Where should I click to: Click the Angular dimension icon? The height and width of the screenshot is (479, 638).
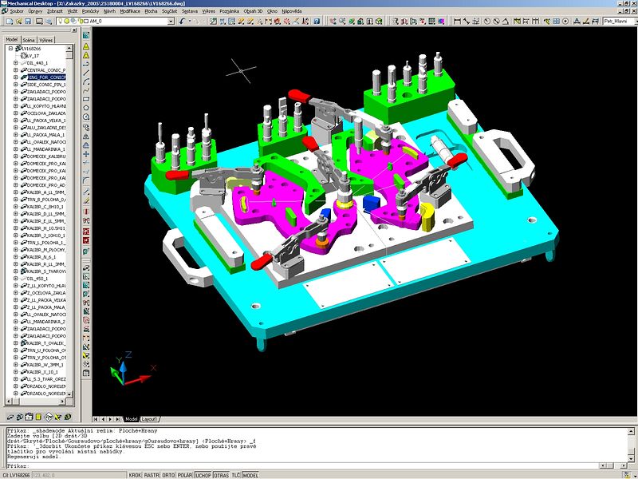click(506, 22)
